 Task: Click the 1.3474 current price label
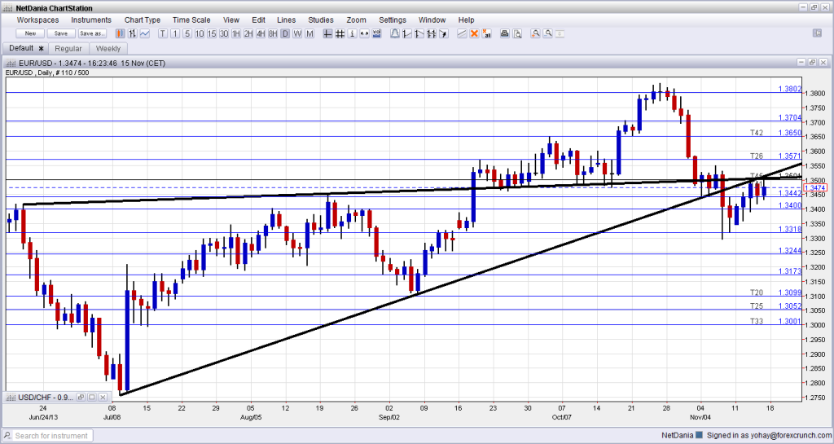814,187
